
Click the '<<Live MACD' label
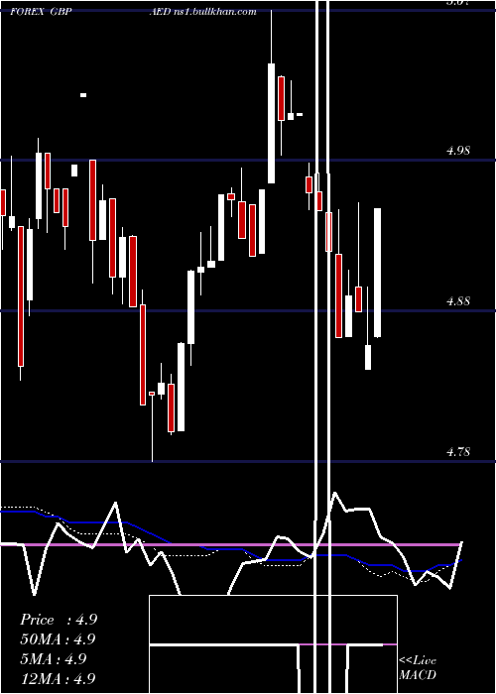pos(418,667)
